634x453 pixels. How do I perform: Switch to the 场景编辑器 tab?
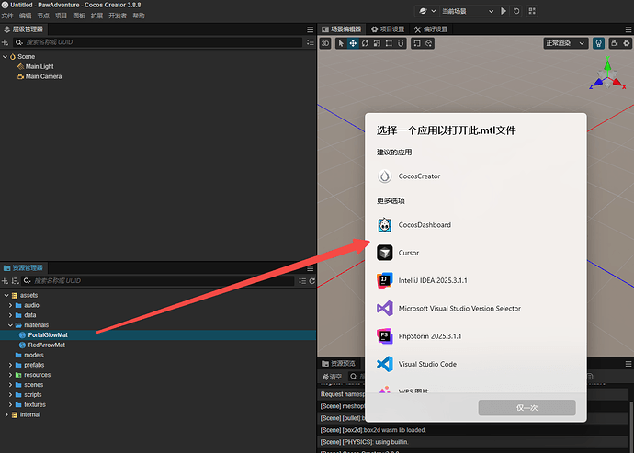tap(342, 29)
